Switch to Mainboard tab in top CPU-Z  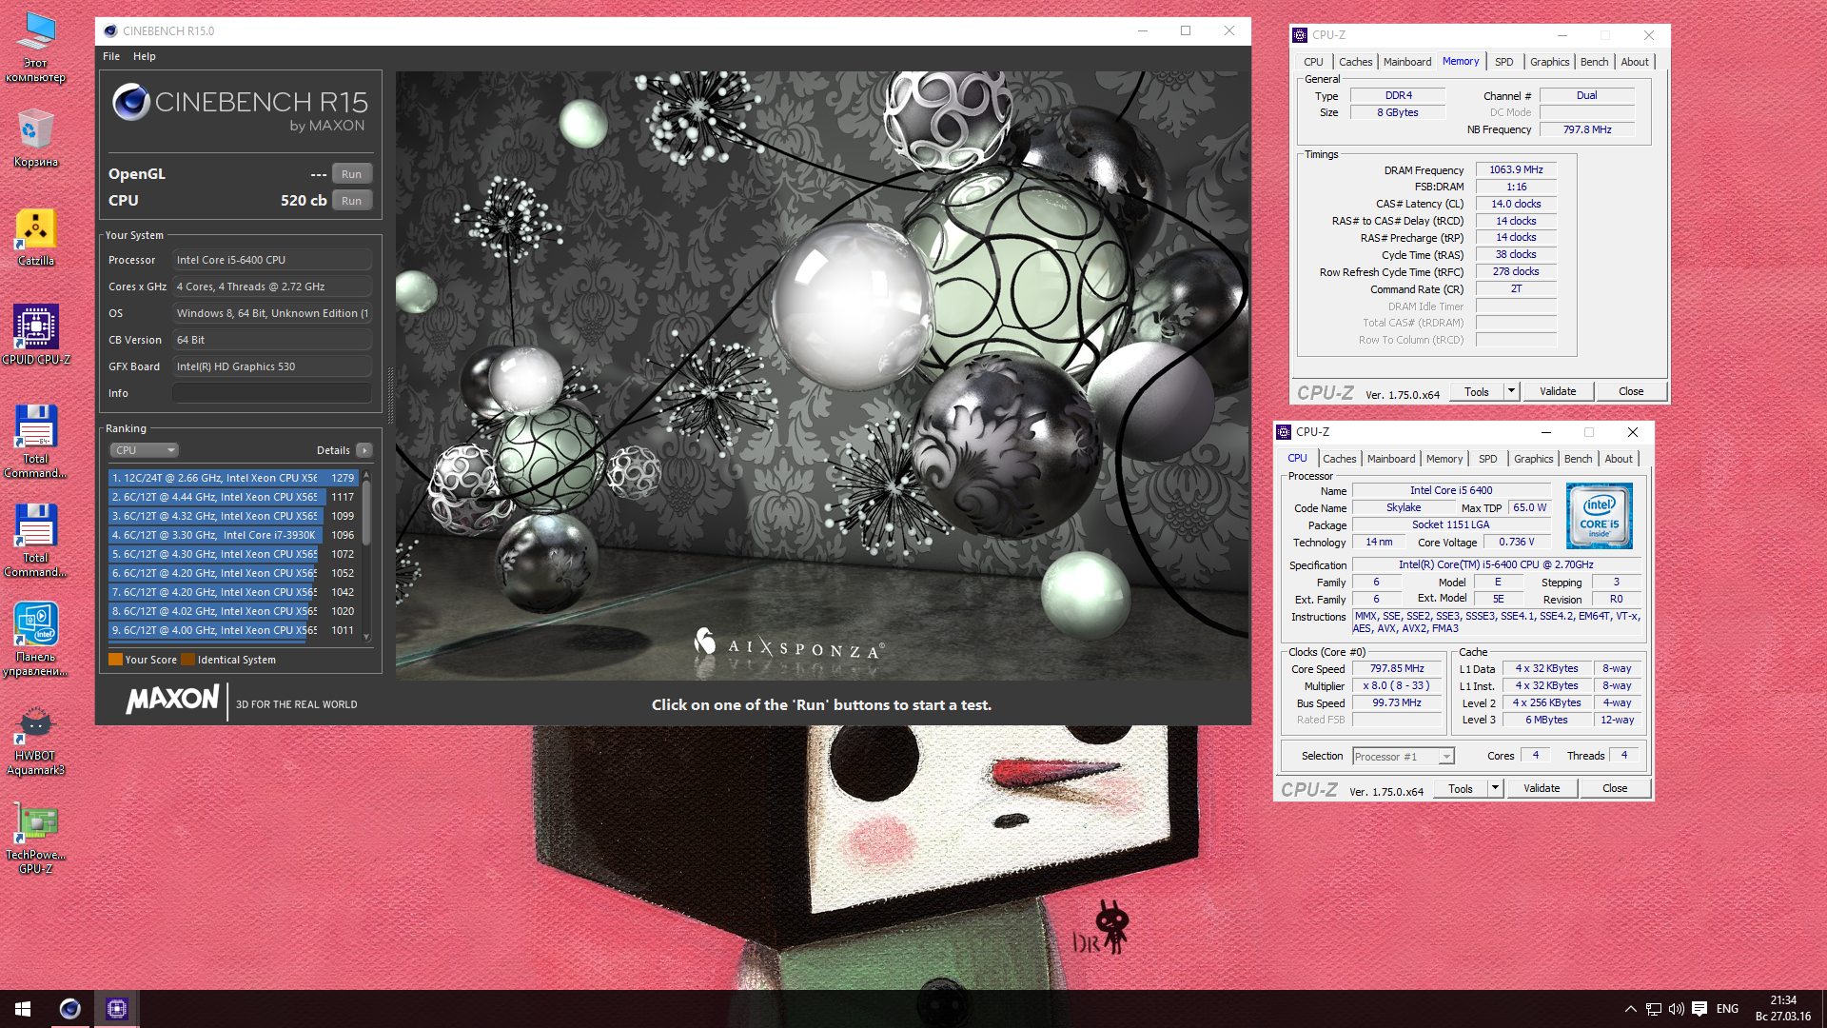(x=1407, y=62)
